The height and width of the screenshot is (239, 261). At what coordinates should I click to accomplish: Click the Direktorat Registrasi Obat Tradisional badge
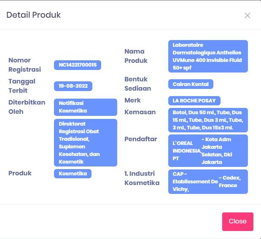coord(85,142)
